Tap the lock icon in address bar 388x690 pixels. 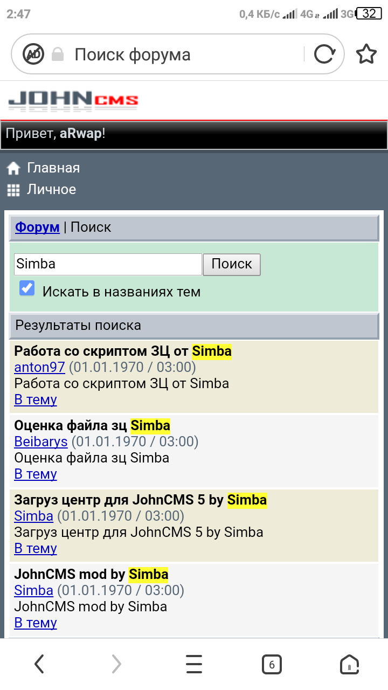(x=58, y=54)
